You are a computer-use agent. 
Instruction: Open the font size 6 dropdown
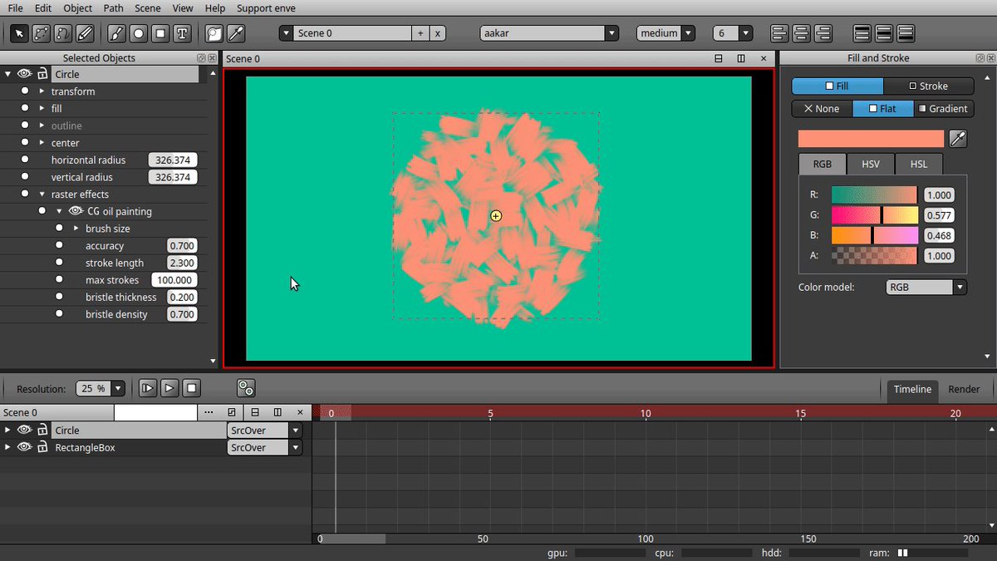click(746, 33)
